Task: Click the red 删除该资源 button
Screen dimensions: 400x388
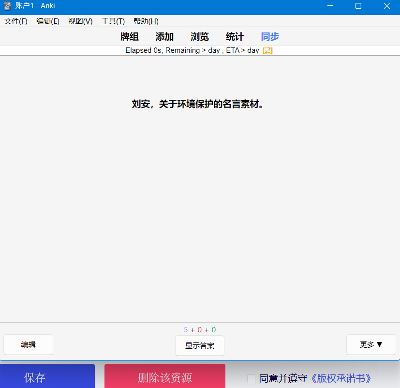Action: [165, 376]
